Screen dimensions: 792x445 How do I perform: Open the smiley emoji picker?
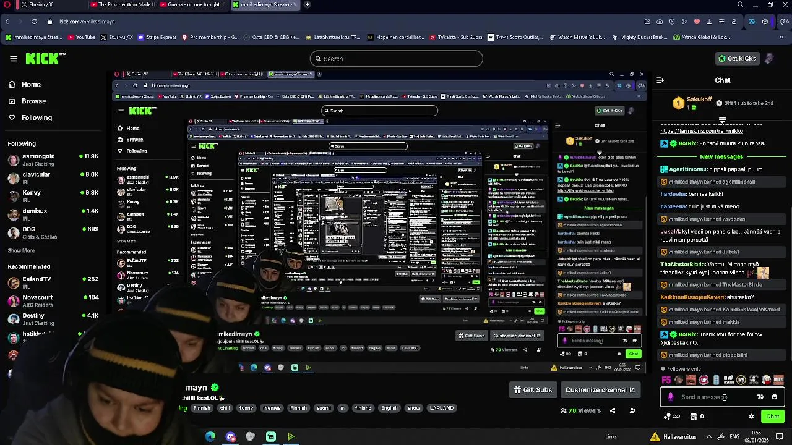(774, 397)
